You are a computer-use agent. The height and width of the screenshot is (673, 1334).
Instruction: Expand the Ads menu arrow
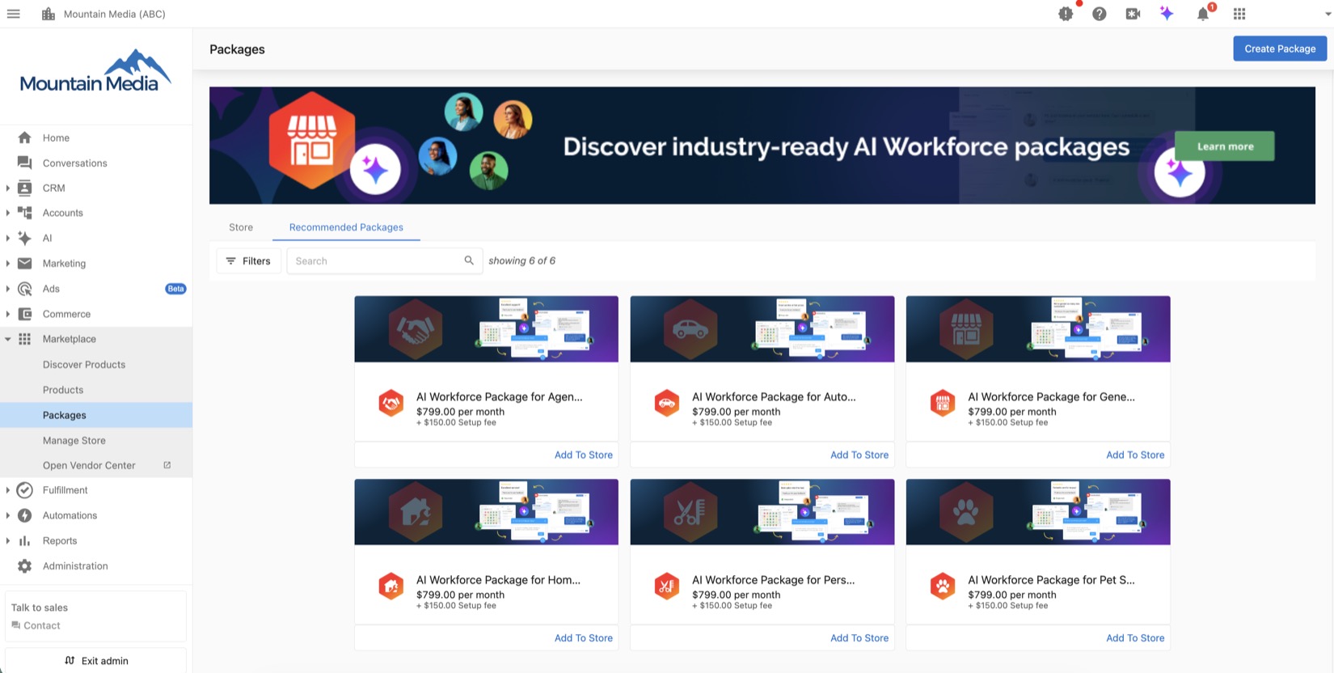[8, 289]
